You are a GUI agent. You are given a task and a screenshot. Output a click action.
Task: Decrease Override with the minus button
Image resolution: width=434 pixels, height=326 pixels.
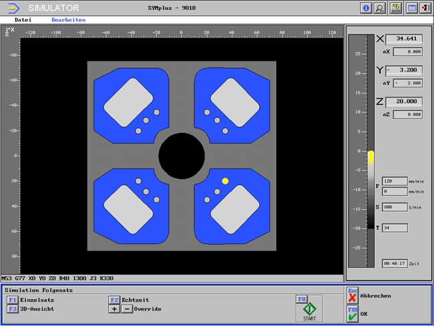[x=128, y=309]
